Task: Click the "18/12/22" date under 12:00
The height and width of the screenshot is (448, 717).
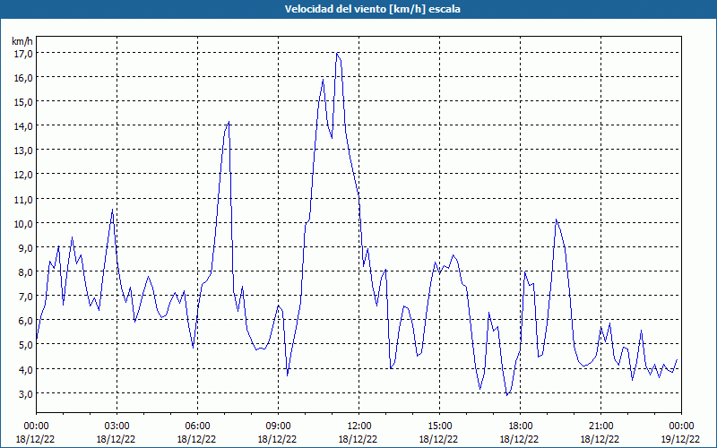Action: click(358, 439)
